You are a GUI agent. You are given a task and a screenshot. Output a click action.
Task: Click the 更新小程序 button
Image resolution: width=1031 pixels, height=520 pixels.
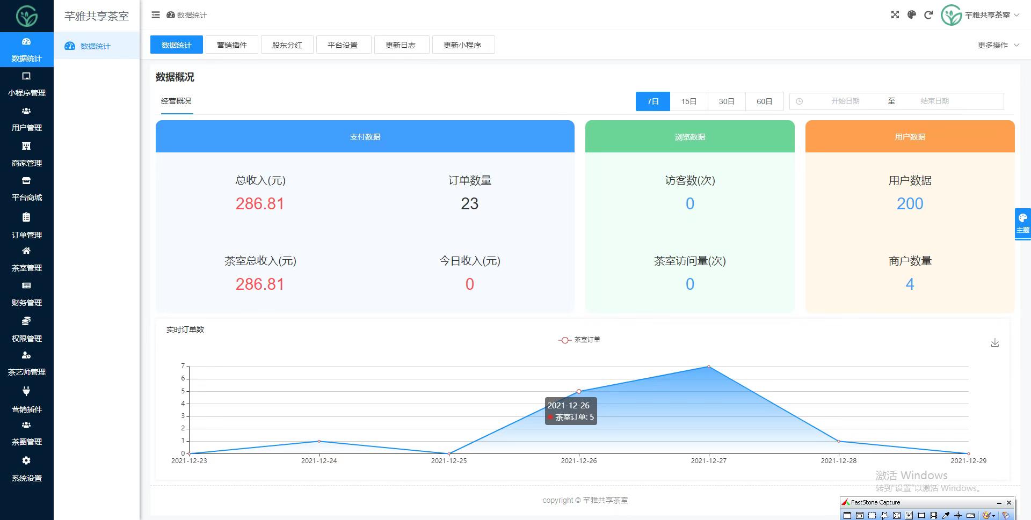point(462,45)
